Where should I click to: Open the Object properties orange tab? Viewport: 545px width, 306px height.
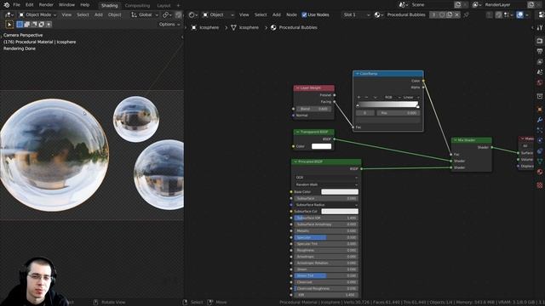540,110
